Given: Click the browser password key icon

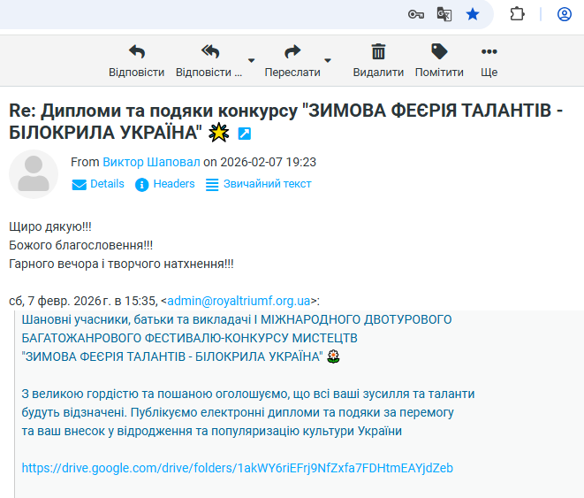Looking at the screenshot, I should click(x=416, y=14).
